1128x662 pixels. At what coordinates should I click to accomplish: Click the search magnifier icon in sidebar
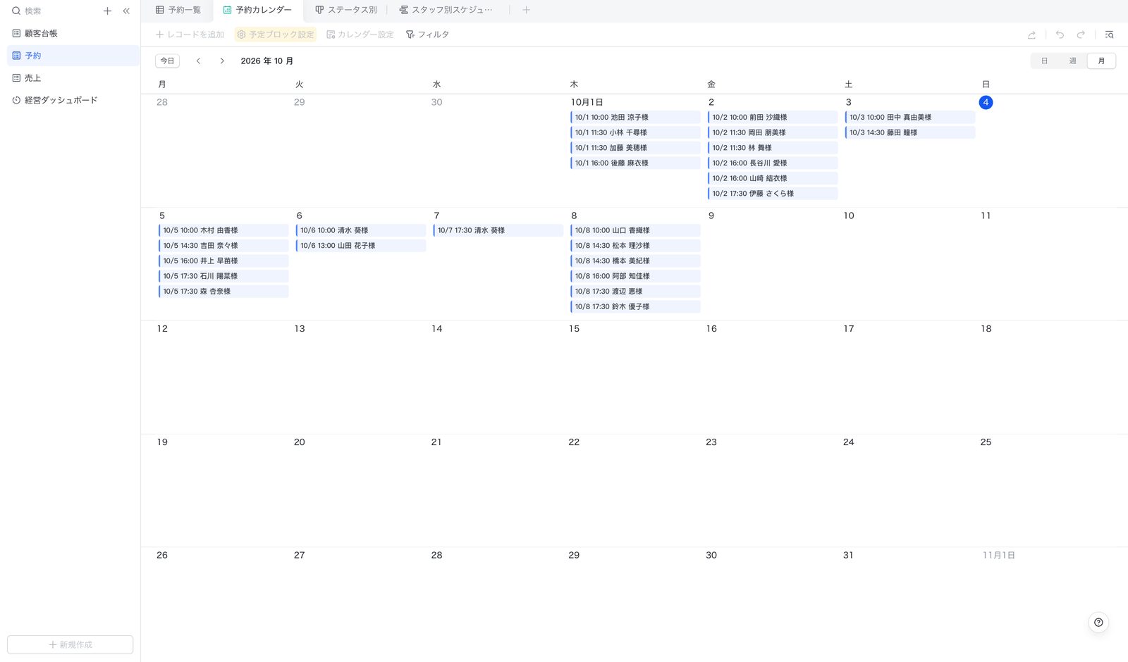[x=16, y=11]
